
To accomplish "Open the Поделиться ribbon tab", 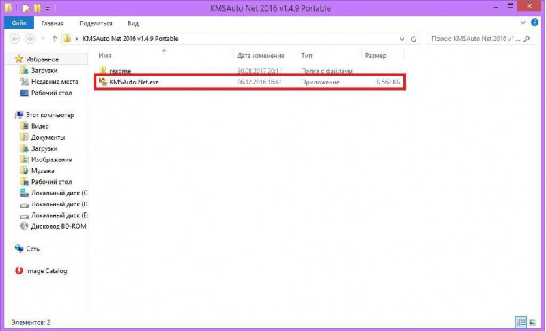I will [x=96, y=23].
